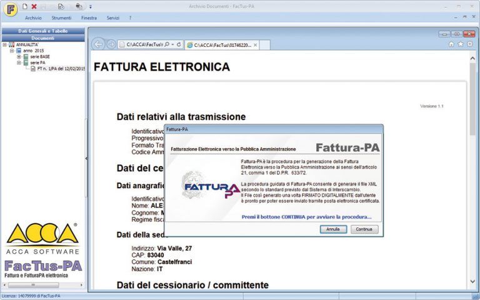Click the ACCA Software logo
The width and height of the screenshot is (480, 300).
pos(43,239)
